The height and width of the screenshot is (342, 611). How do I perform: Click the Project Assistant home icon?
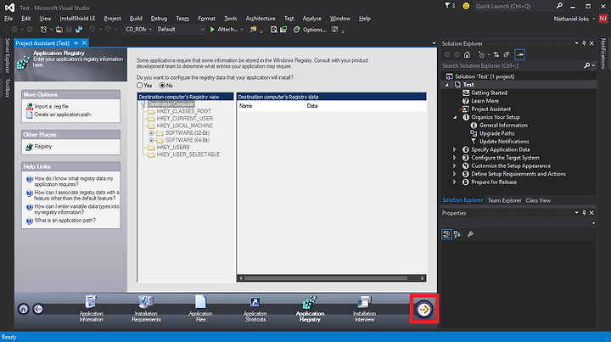pos(24,309)
